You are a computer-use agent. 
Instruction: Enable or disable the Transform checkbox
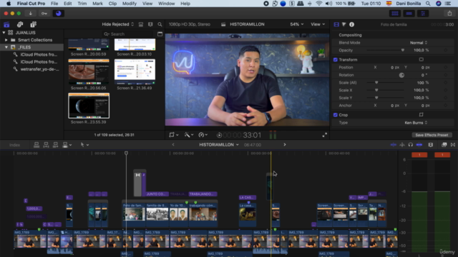[336, 60]
